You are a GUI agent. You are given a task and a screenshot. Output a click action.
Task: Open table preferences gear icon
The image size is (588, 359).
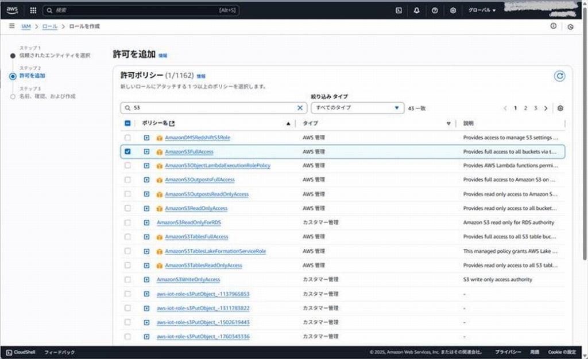pyautogui.click(x=560, y=108)
